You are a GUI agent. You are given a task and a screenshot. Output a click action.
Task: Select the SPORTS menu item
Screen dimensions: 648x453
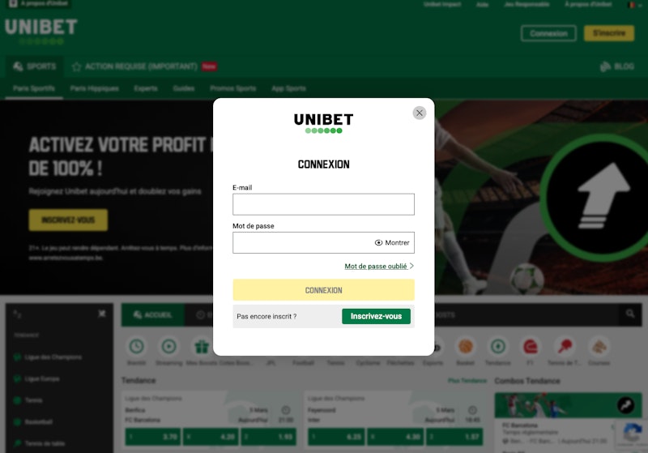click(x=35, y=66)
